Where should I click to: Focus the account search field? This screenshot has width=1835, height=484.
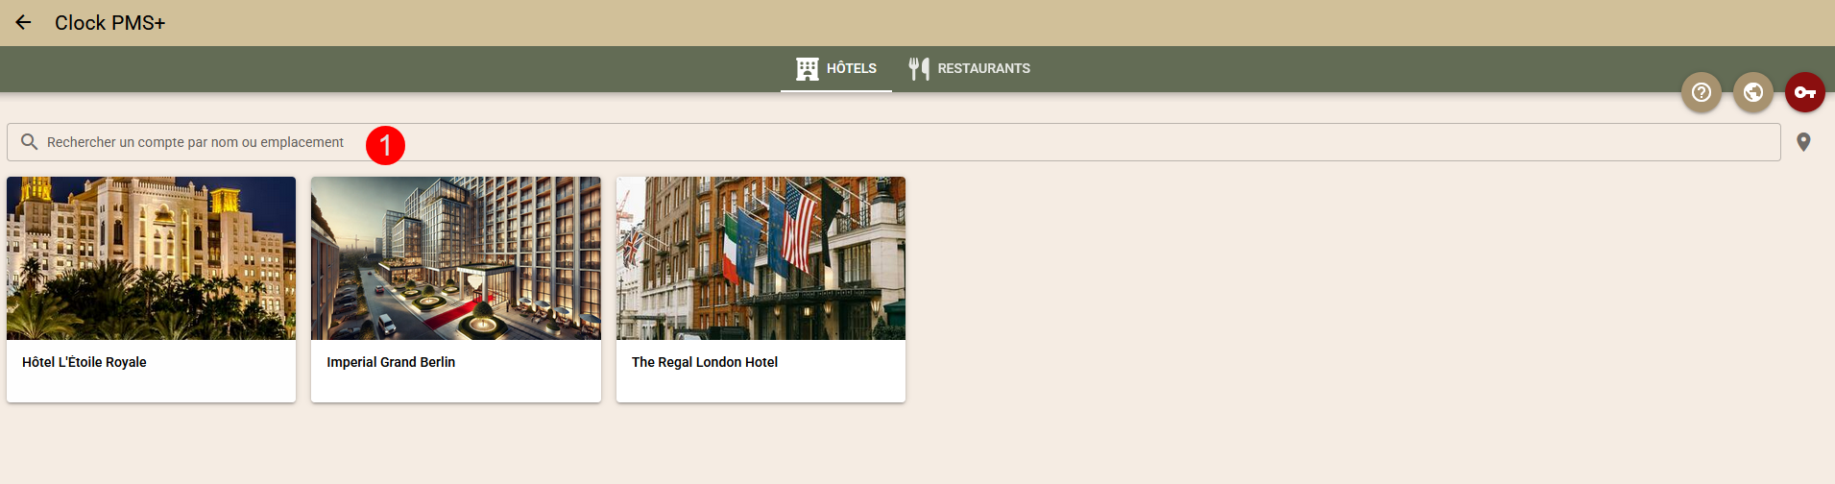click(x=893, y=142)
